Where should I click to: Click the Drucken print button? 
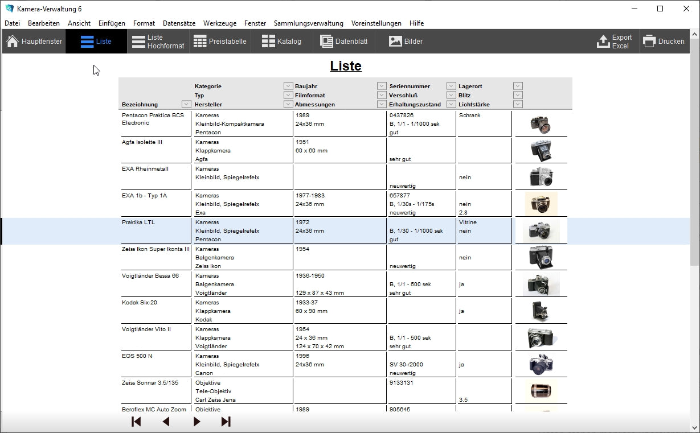coord(664,42)
